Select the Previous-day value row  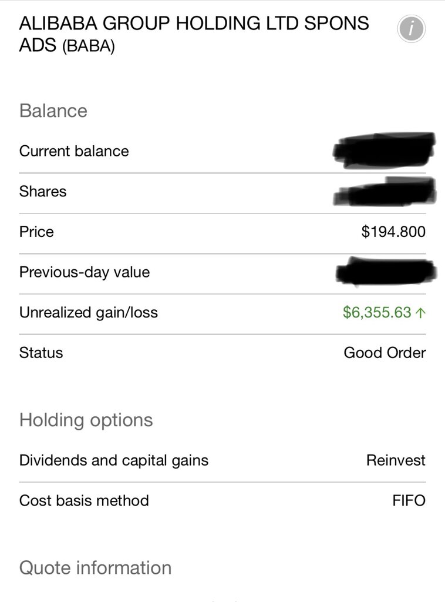tap(222, 273)
